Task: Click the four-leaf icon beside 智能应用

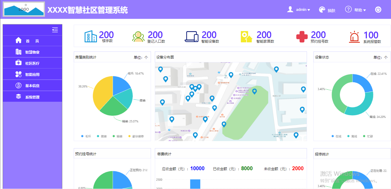Action: pyautogui.click(x=19, y=74)
